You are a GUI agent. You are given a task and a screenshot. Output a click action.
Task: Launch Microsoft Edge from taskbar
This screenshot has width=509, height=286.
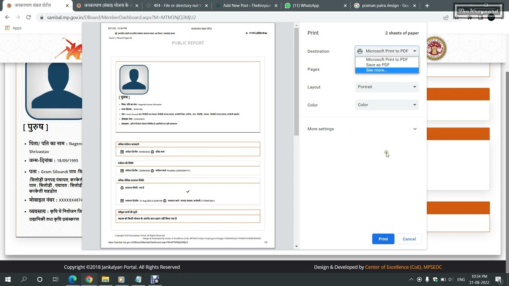point(72,279)
